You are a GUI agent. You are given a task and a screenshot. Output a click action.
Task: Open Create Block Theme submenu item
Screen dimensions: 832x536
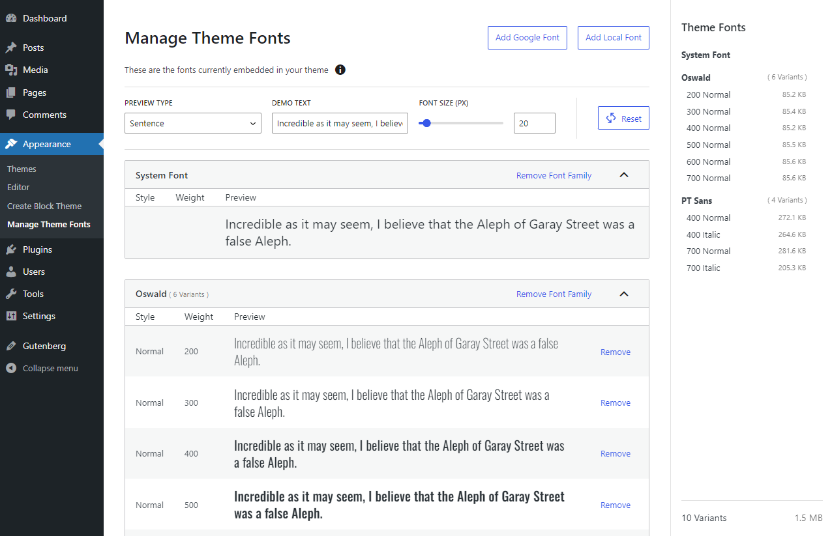click(44, 206)
